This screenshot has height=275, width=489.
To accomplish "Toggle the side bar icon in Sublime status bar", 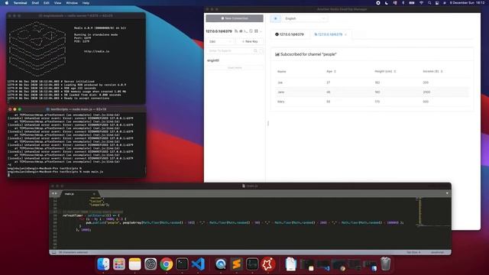I will coord(54,252).
